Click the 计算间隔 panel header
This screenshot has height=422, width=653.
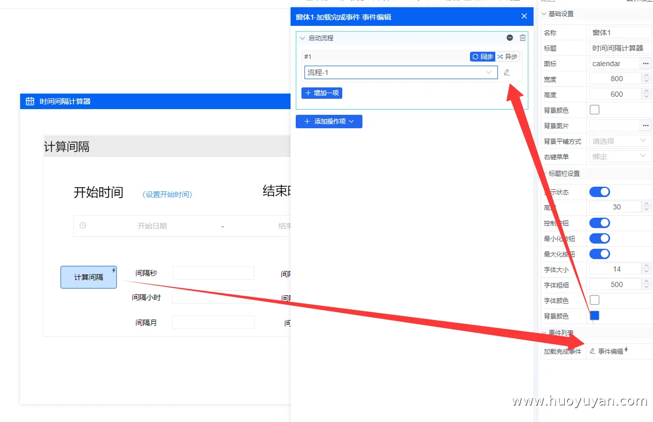pyautogui.click(x=167, y=146)
